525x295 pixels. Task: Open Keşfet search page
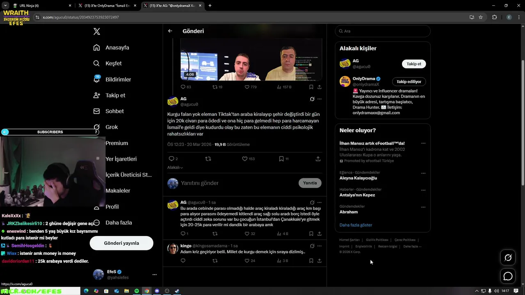pos(107,64)
